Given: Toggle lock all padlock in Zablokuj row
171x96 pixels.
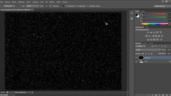Looking at the screenshot, I should (151, 54).
